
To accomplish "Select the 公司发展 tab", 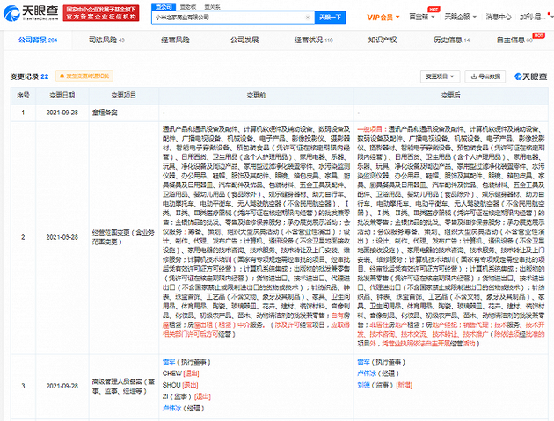I will [244, 40].
